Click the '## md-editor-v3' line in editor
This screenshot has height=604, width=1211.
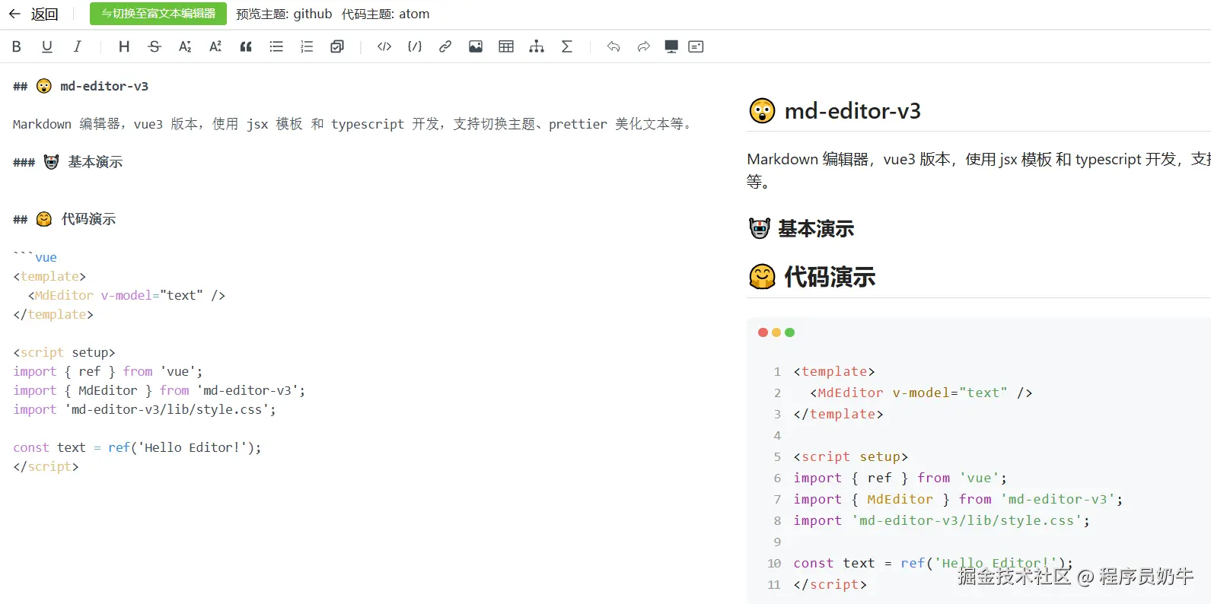pyautogui.click(x=81, y=86)
